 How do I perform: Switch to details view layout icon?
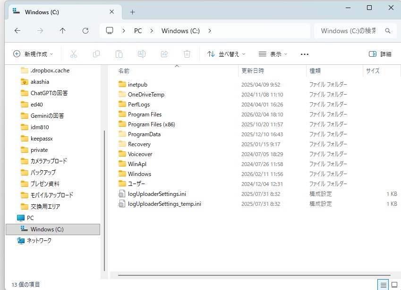384,284
